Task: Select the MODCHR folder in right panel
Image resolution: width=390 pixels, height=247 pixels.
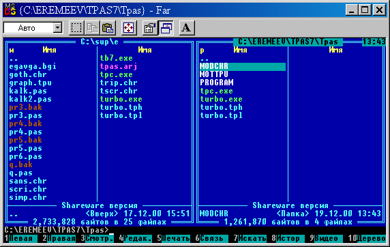Action: pyautogui.click(x=243, y=66)
